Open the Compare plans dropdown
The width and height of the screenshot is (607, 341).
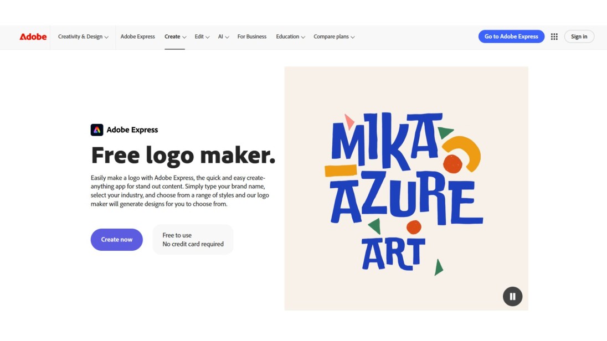(x=334, y=37)
